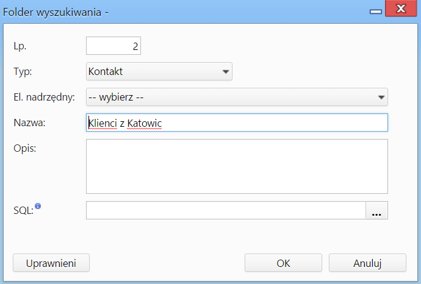Click the Uprawnieni button
This screenshot has width=421, height=284.
(x=51, y=263)
